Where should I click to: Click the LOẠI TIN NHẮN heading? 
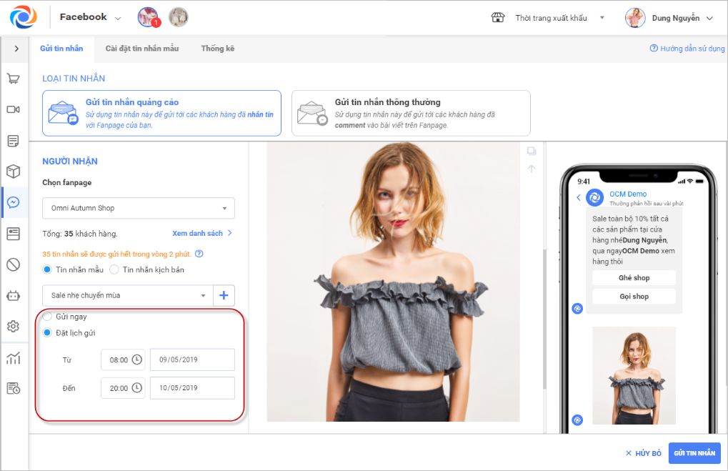pyautogui.click(x=74, y=79)
